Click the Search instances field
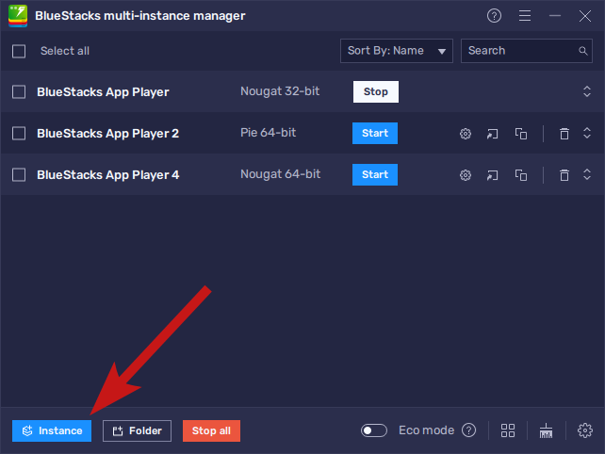Screen dimensions: 605x454 click(518, 51)
